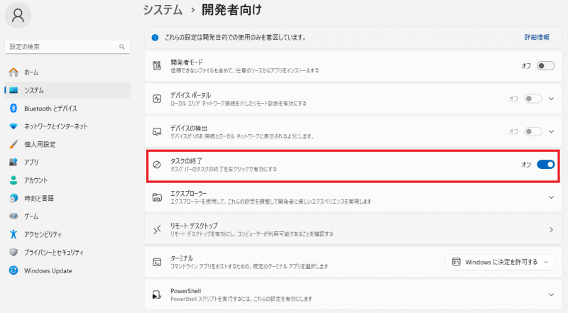The height and width of the screenshot is (313, 568).
Task: Expand the エクスプローラー section chevron
Action: click(x=551, y=197)
